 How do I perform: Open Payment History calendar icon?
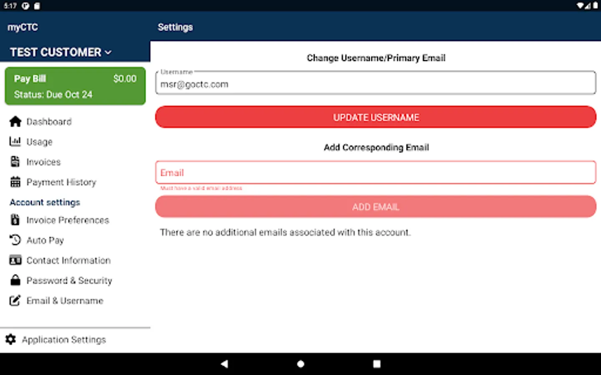pos(15,182)
